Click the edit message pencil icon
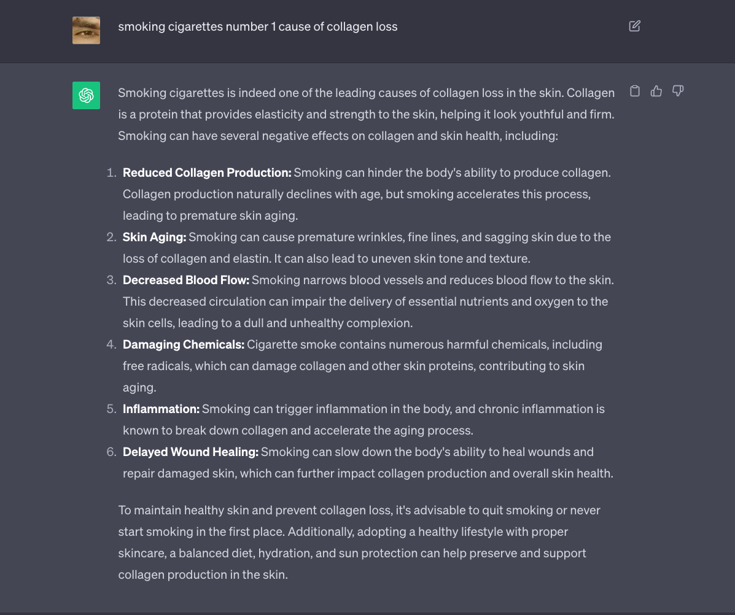 635,26
